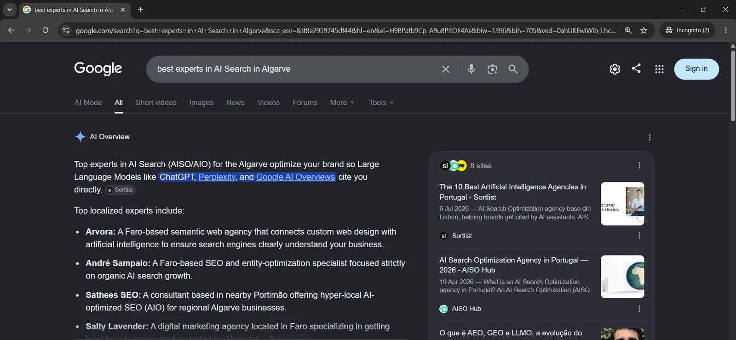Open 'O que é AEO, GEO e LLMO' result

[511, 333]
